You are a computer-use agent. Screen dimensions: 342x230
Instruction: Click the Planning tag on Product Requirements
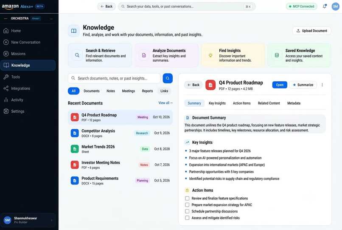142,181
